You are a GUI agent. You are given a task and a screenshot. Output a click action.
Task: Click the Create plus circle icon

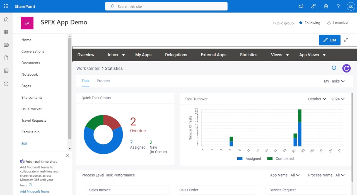pos(6,84)
